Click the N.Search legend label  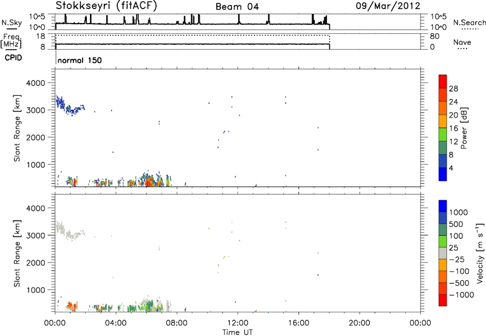tap(469, 22)
